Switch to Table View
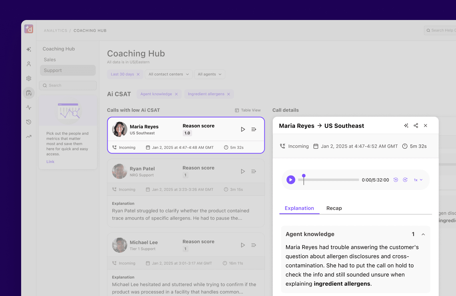456x296 pixels. (248, 110)
